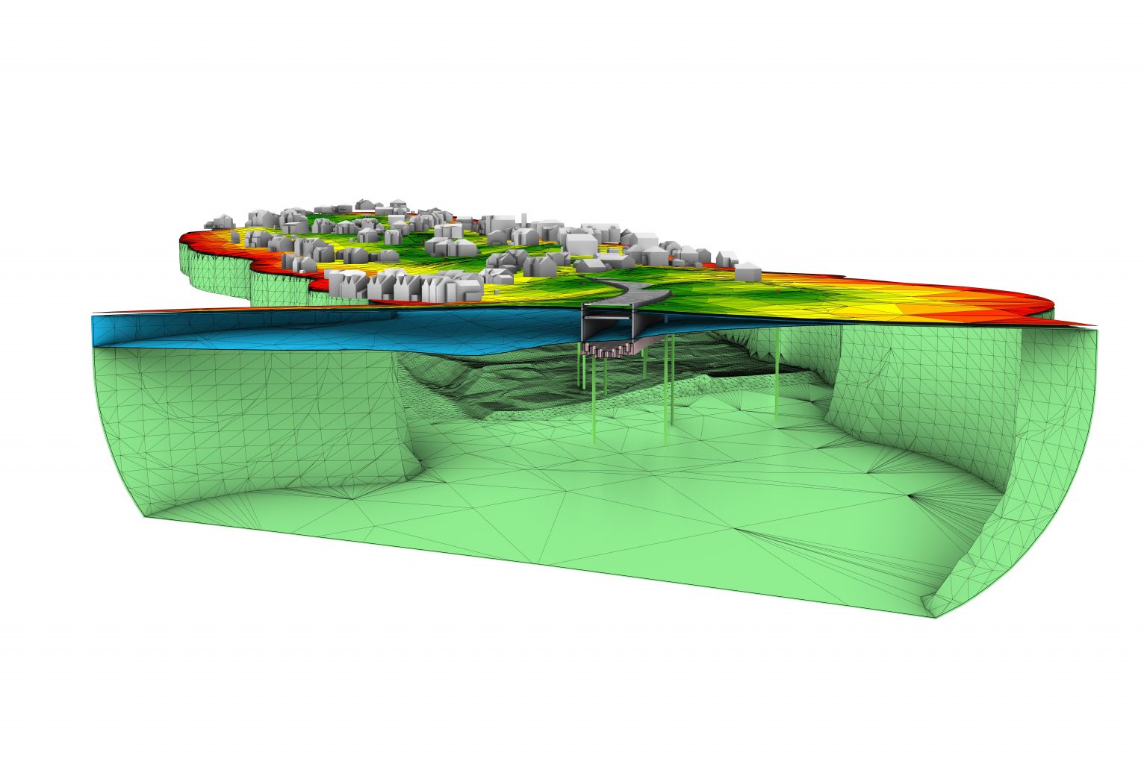Viewport: 1147px width, 764px height.
Task: Select the longest green pile beneath the foundation
Action: (594, 403)
